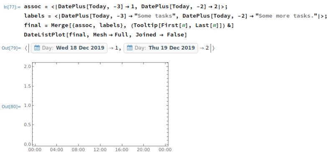Click the 0.0 y-axis tick label
Image resolution: width=334 pixels, height=152 pixels.
[x=28, y=145]
